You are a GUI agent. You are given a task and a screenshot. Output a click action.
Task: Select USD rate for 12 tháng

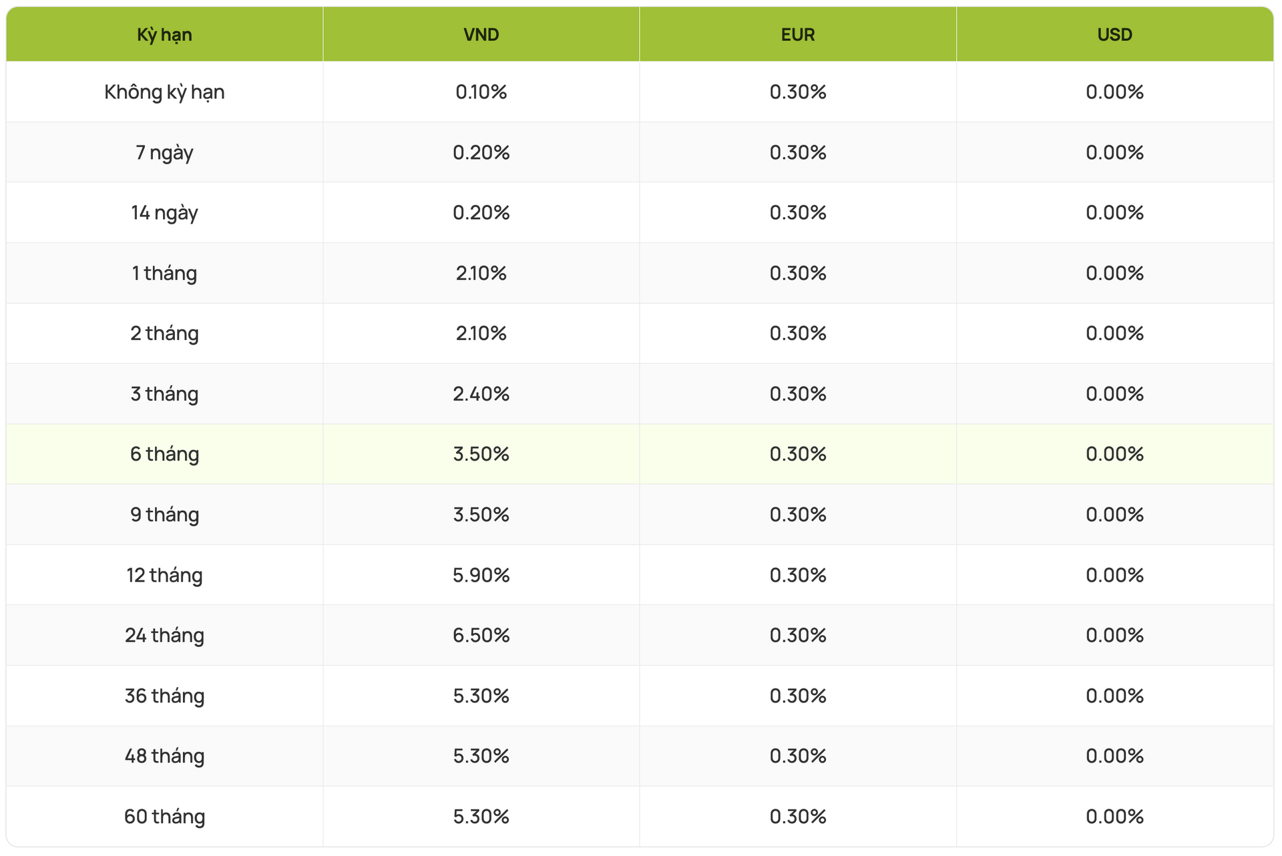point(1114,575)
